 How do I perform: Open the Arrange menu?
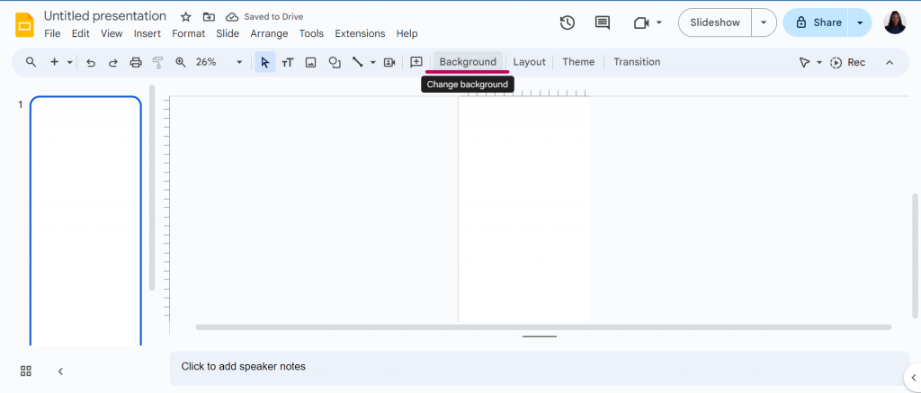[x=269, y=33]
